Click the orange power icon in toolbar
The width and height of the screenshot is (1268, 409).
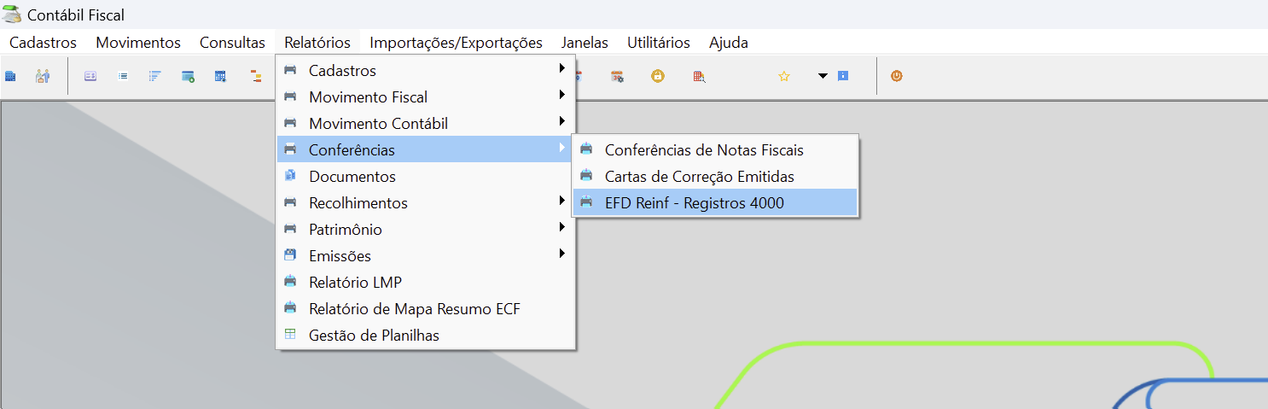coord(897,76)
